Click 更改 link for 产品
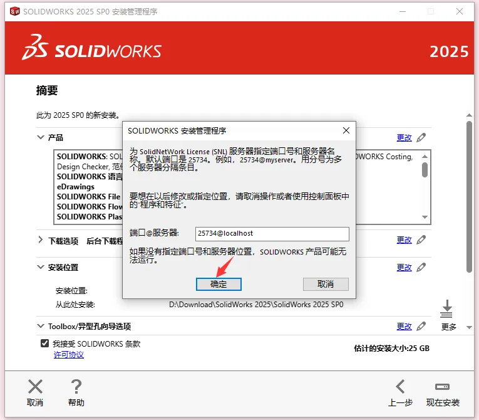479x420 pixels. tap(404, 138)
